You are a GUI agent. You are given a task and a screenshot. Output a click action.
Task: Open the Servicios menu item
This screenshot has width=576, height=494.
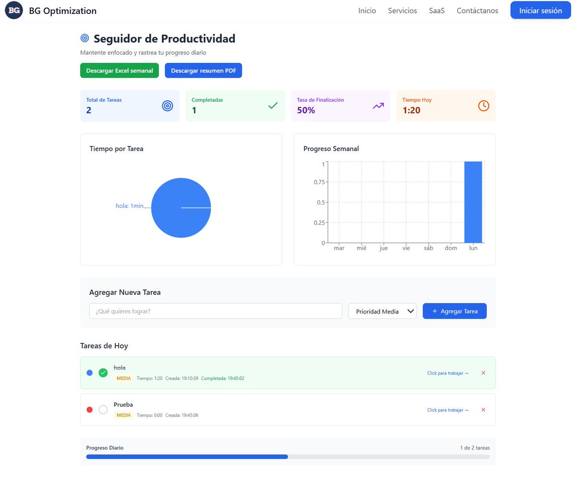[402, 10]
